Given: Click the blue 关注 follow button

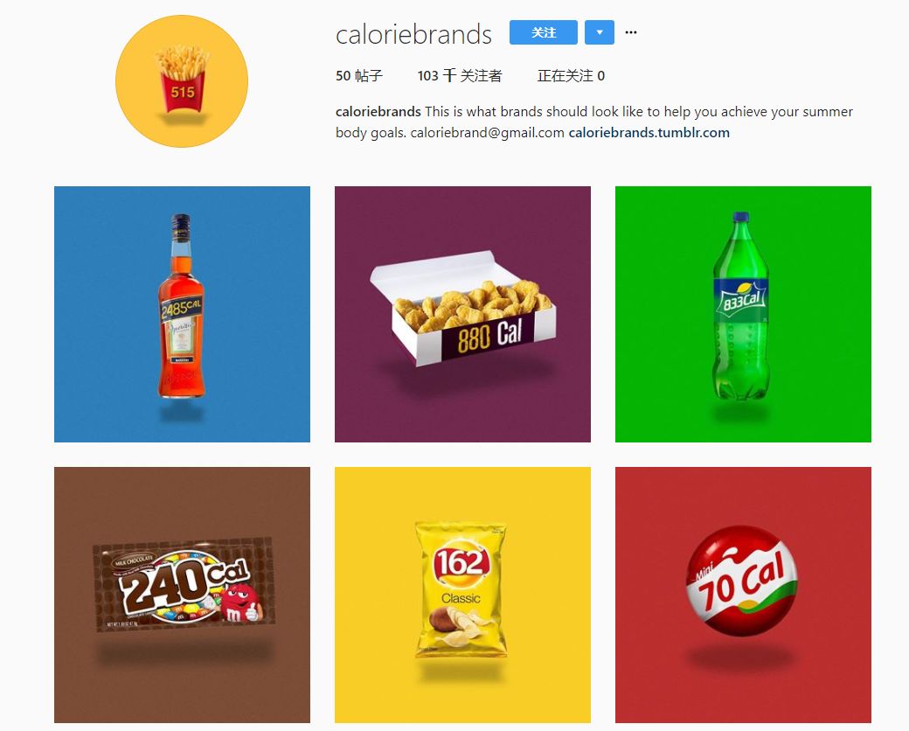Looking at the screenshot, I should [x=543, y=32].
